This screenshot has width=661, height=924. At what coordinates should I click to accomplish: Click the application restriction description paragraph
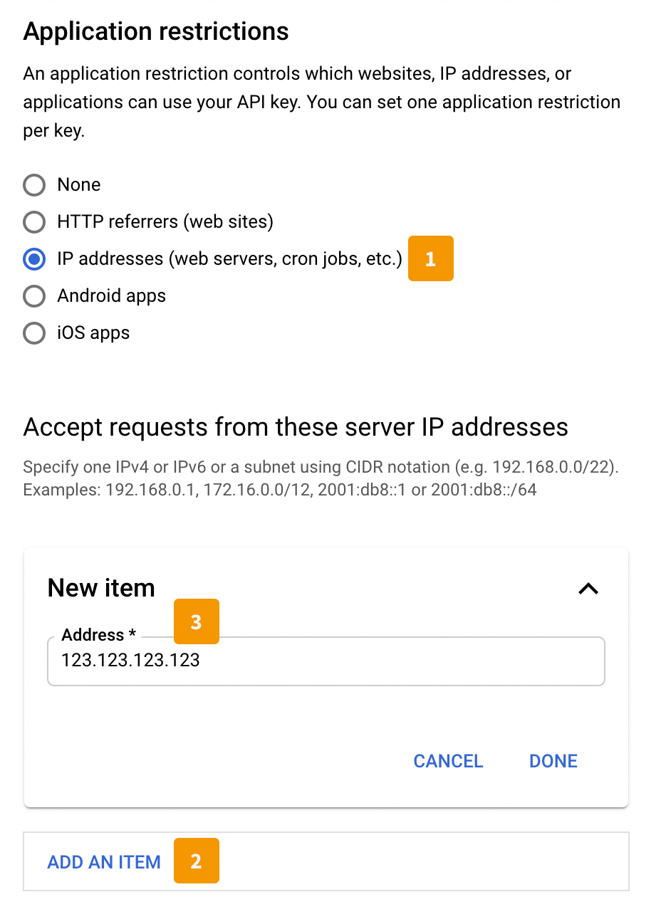(322, 102)
